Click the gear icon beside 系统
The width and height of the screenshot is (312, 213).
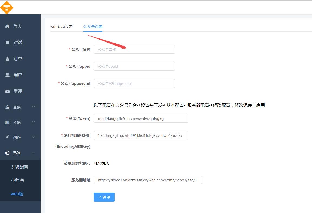pyautogui.click(x=7, y=153)
